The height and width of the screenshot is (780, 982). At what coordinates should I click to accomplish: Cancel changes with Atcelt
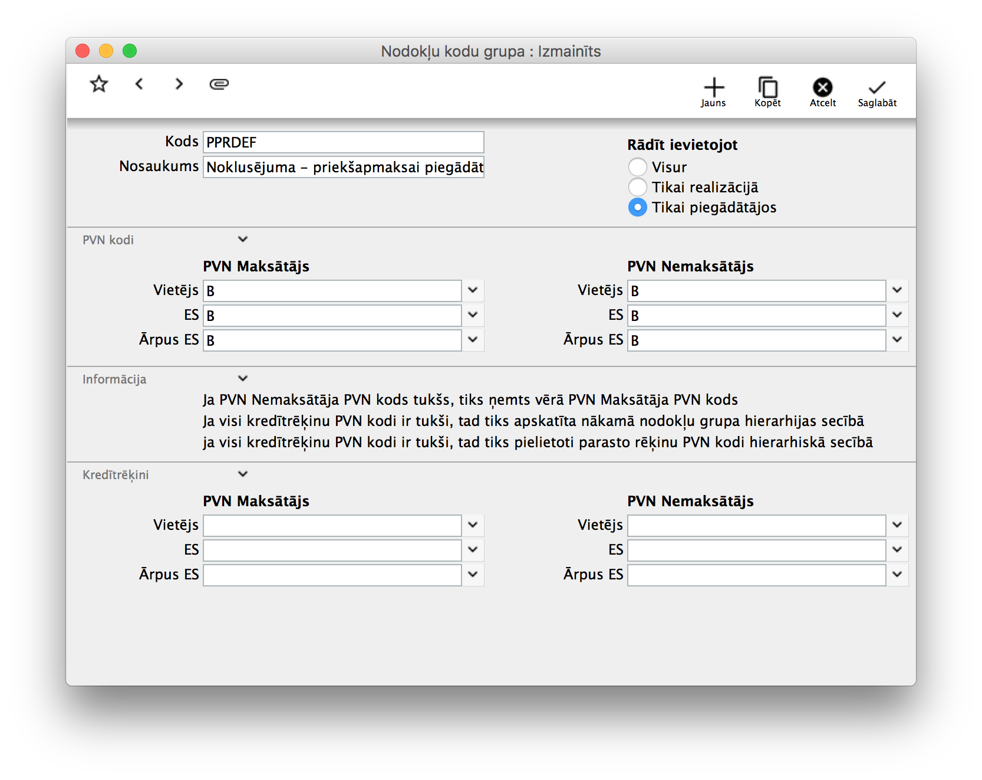point(822,93)
